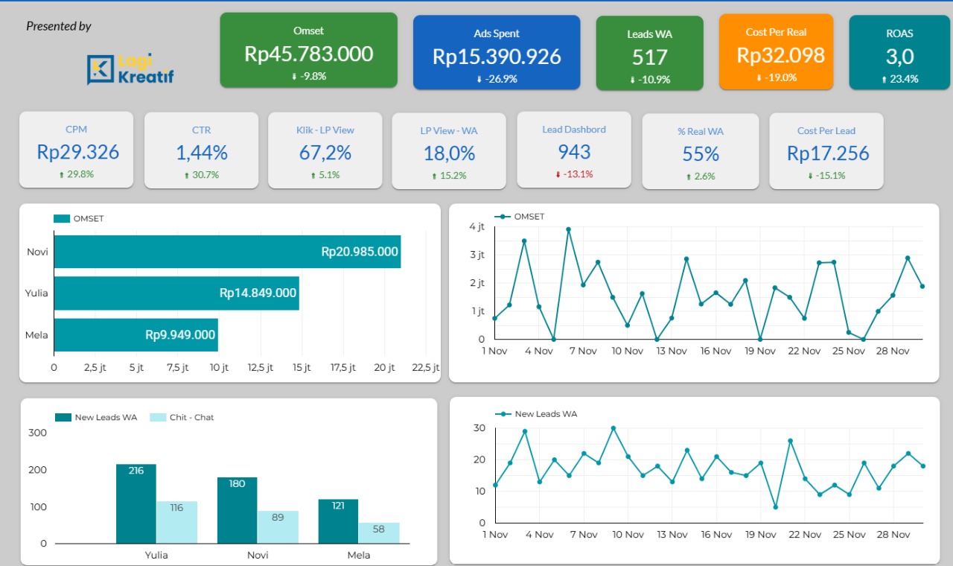Click Novi's Rp20.985.000 omset bar
This screenshot has width=953, height=566.
point(227,252)
